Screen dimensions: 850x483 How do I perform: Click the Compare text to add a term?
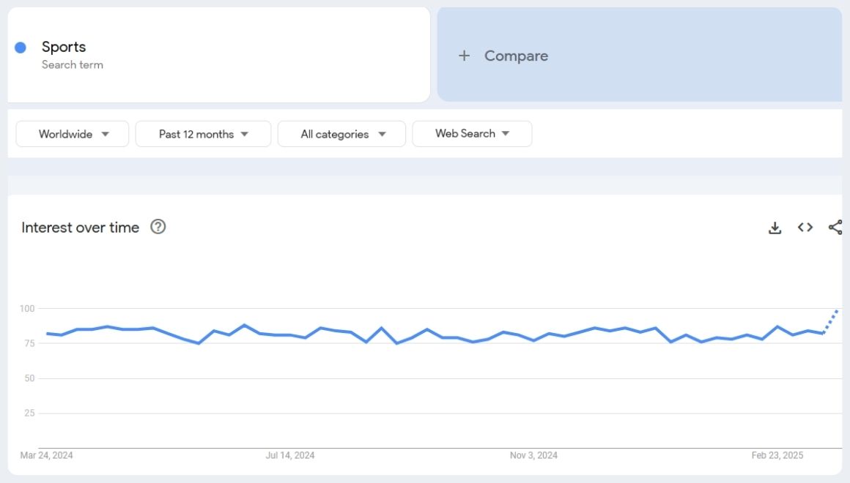coord(516,56)
